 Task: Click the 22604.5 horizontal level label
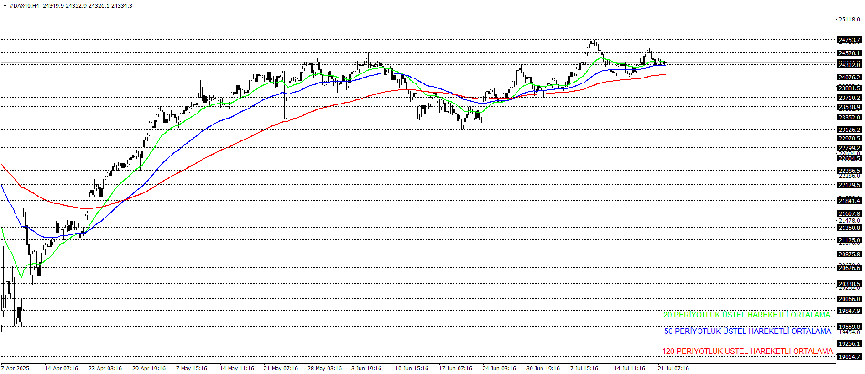849,159
